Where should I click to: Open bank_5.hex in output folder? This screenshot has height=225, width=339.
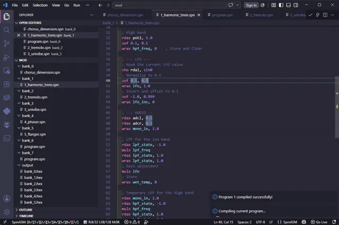[x=33, y=202]
